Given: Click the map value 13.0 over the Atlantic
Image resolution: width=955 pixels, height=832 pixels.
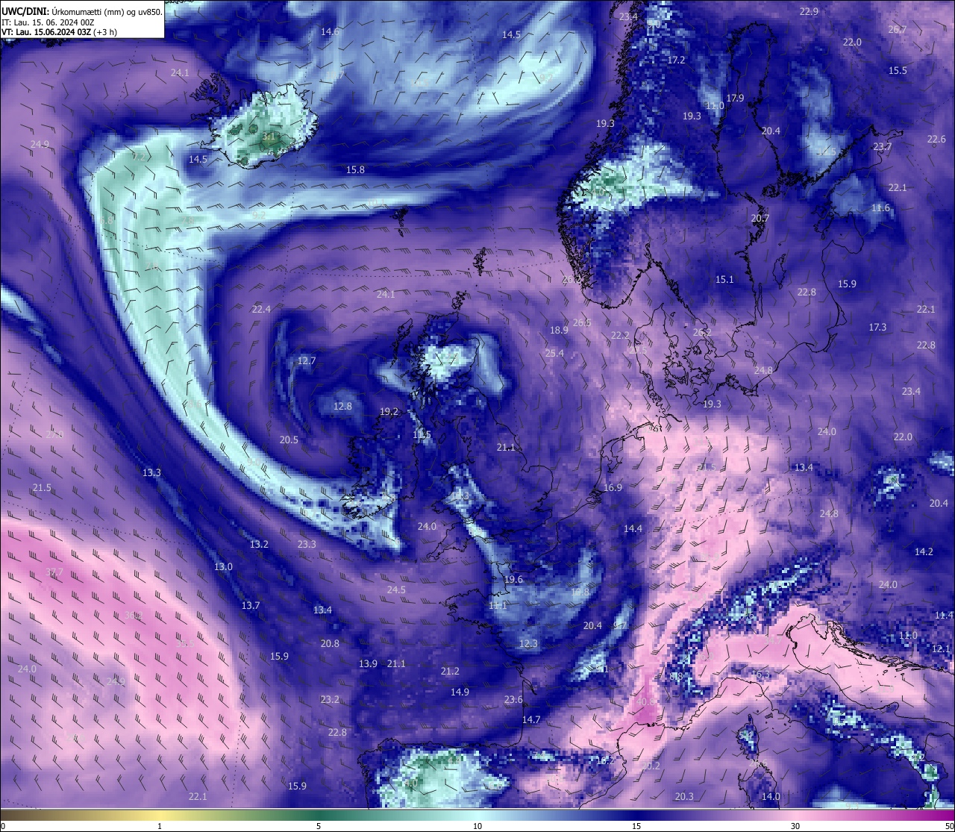Looking at the screenshot, I should [223, 566].
